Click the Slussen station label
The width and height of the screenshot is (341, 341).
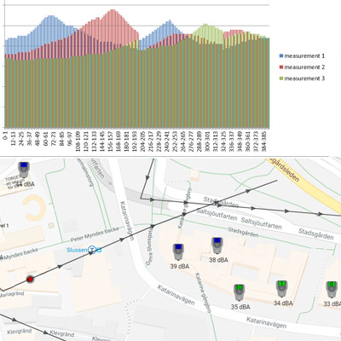pos(77,250)
